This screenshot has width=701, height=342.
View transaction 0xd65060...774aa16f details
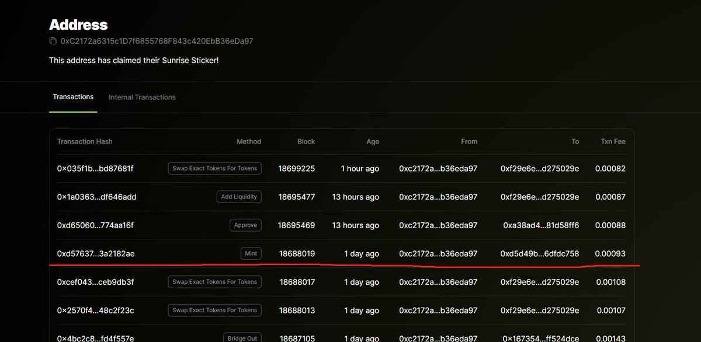click(91, 225)
